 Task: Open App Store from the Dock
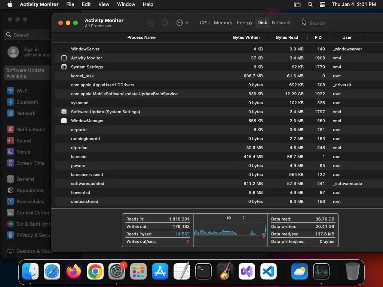coord(160,271)
